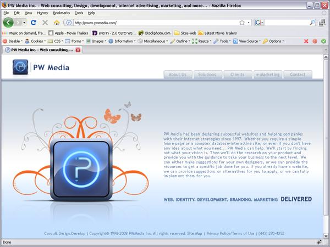330x247 pixels.
Task: Click the Firefox icon in the title bar
Action: pos(4,5)
